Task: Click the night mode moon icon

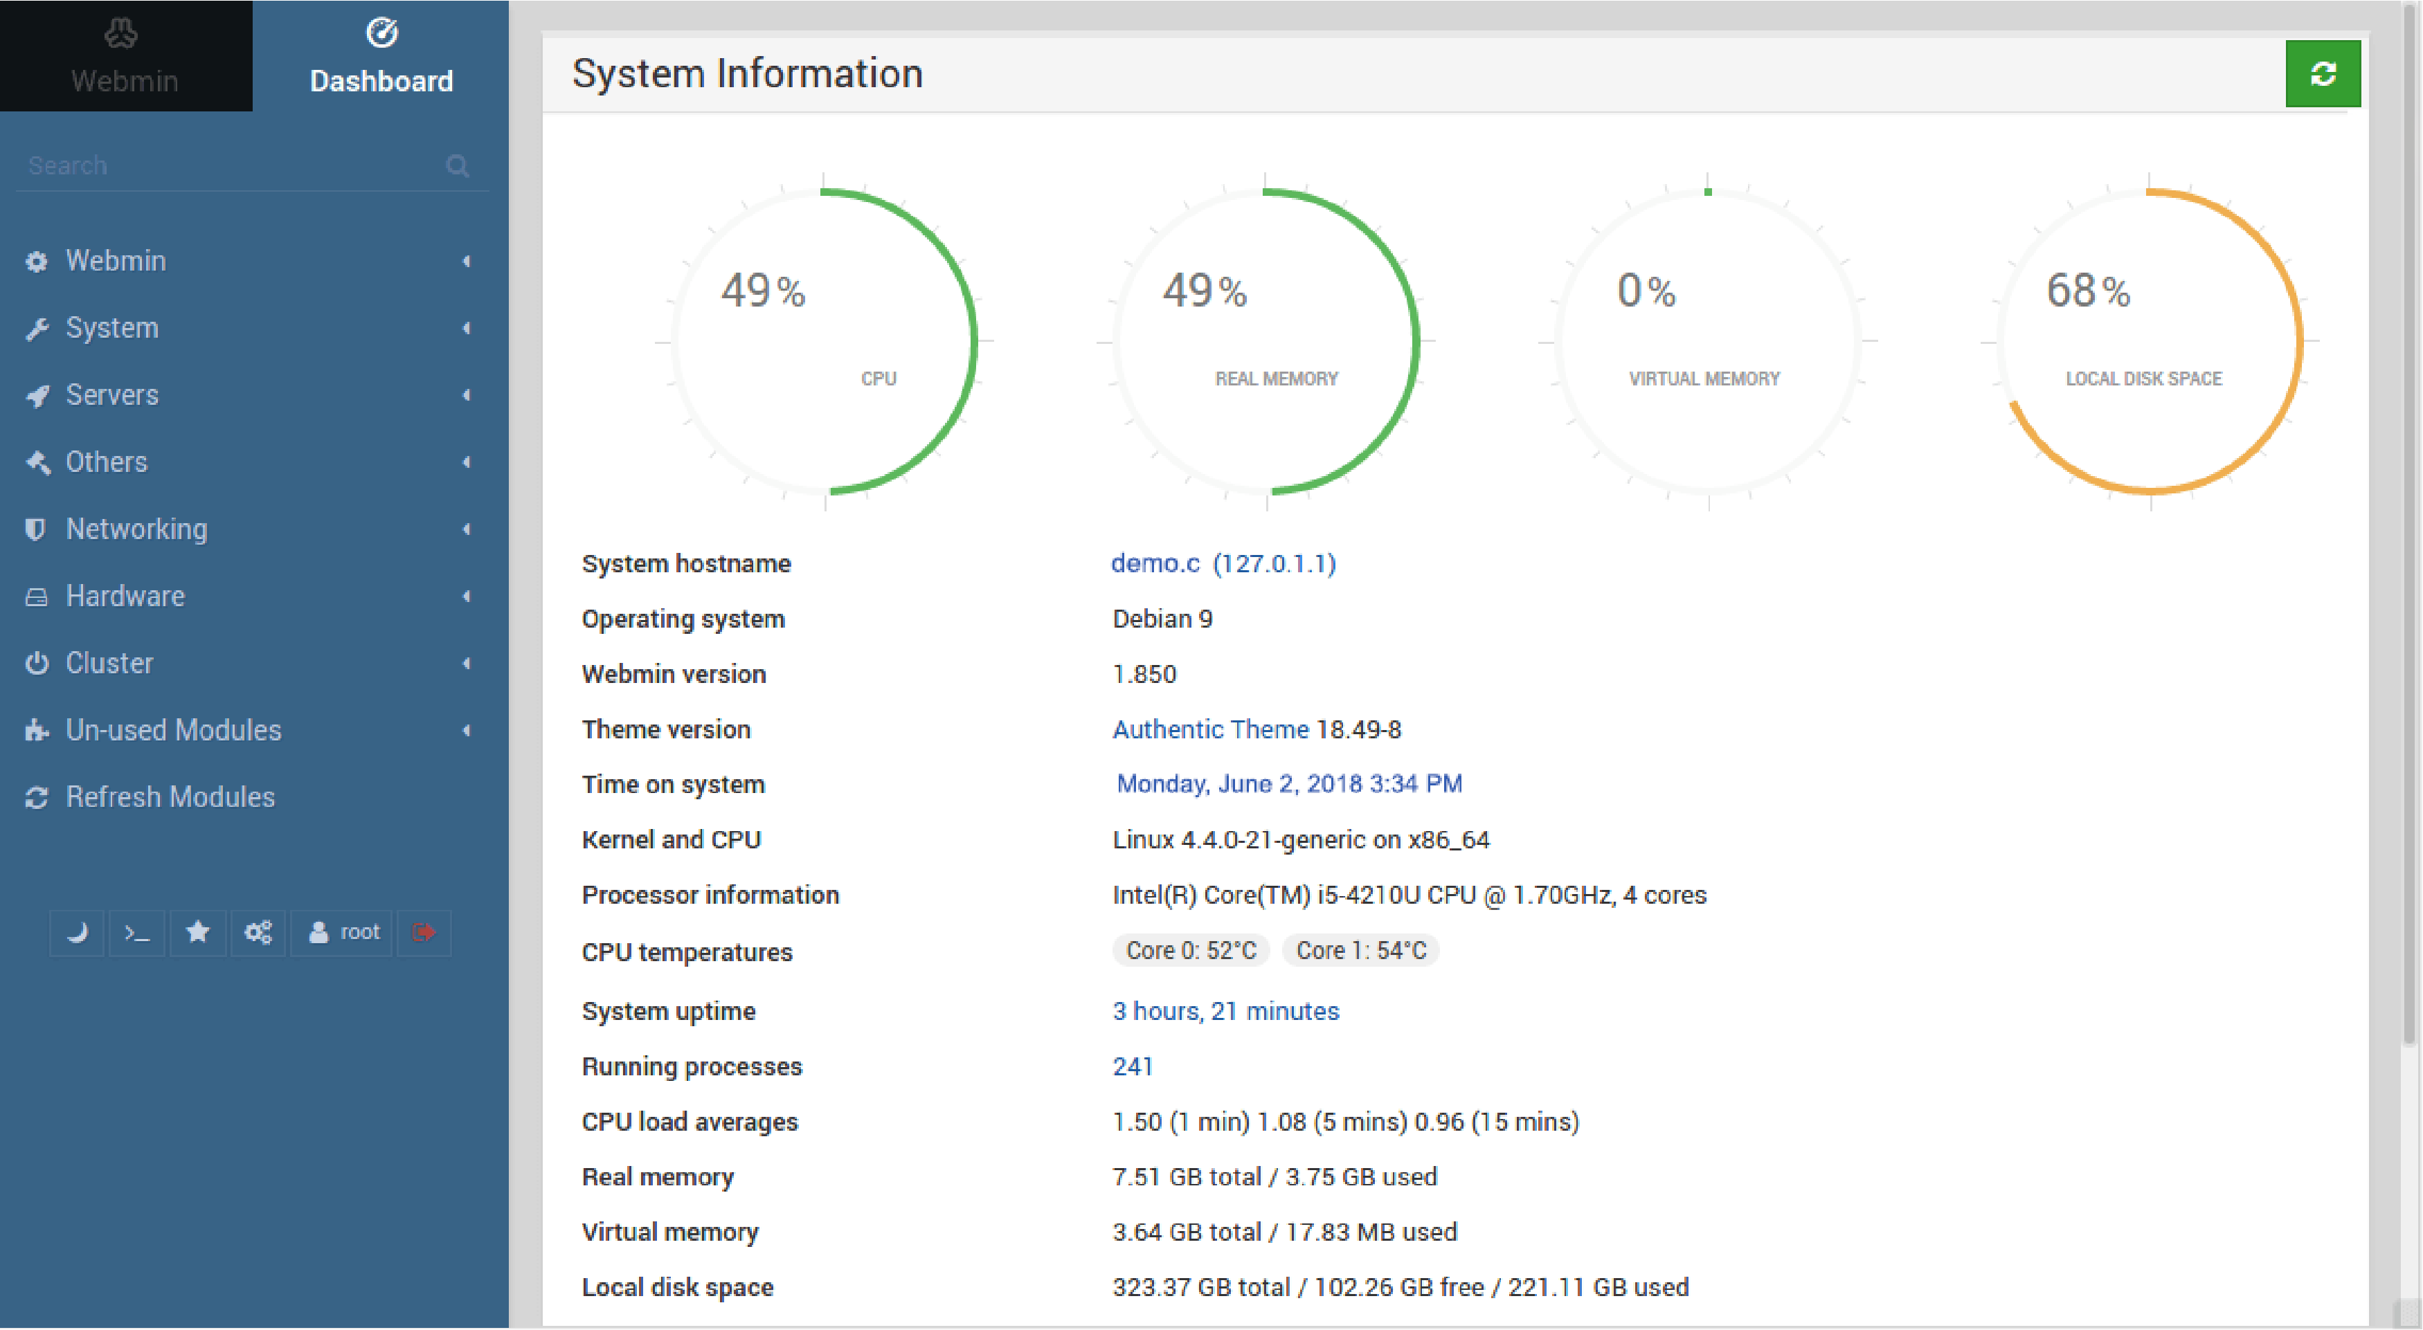Action: click(77, 932)
